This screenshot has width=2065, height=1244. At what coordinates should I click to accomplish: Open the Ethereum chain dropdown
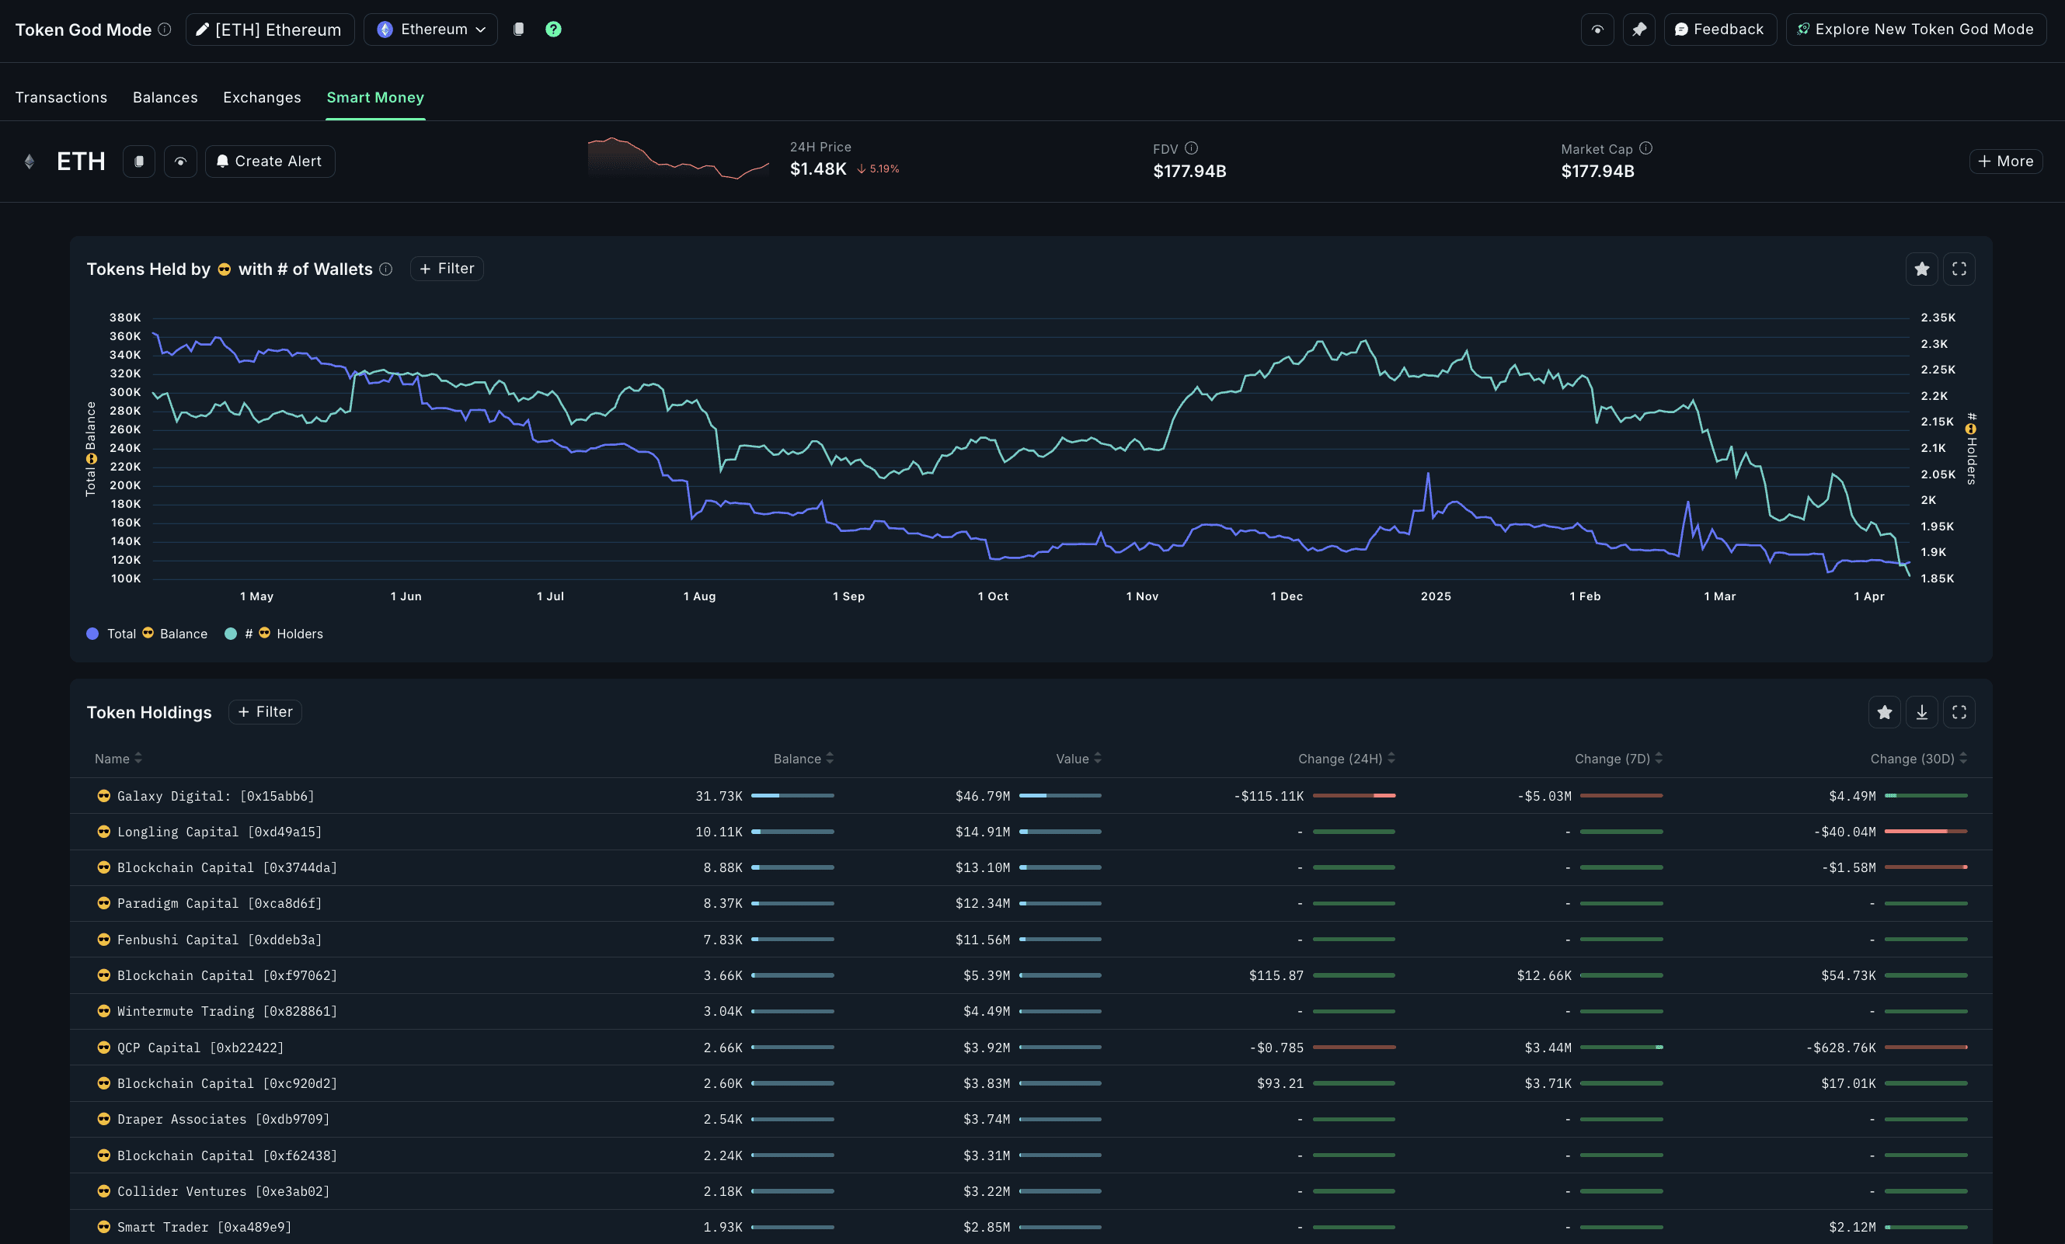[430, 30]
